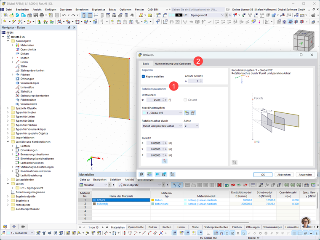Click the keyword search field
Screen dimensions: 320x240
pyautogui.click(x=197, y=10)
